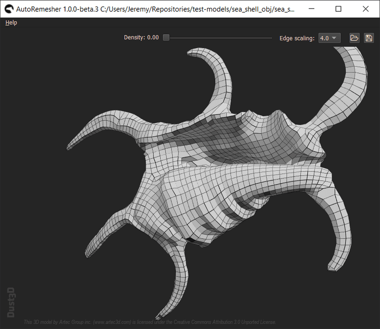Click the "Edge scaling:" label
The height and width of the screenshot is (329, 380).
297,38
